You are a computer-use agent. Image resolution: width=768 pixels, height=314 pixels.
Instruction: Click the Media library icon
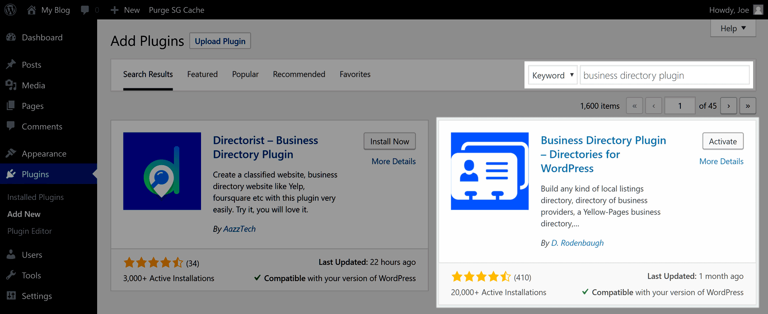(x=11, y=85)
